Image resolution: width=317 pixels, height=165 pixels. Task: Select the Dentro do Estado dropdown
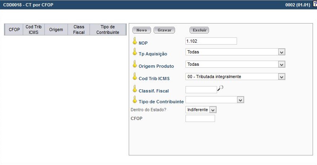213,110
